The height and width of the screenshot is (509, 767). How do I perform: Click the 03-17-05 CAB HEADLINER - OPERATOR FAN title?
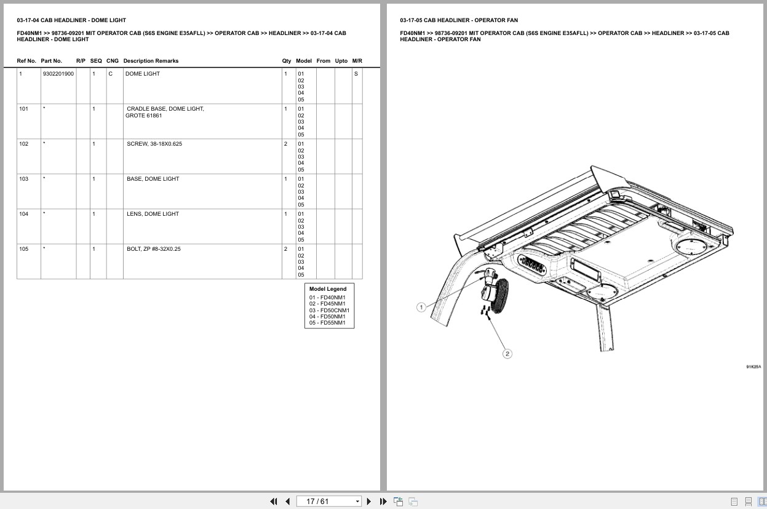click(x=459, y=20)
